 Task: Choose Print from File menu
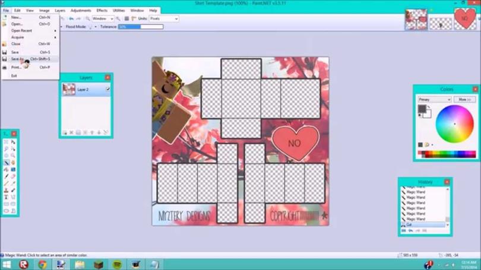click(x=30, y=67)
